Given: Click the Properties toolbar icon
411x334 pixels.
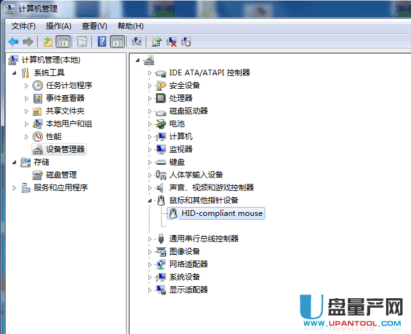Looking at the screenshot, I should (x=82, y=42).
